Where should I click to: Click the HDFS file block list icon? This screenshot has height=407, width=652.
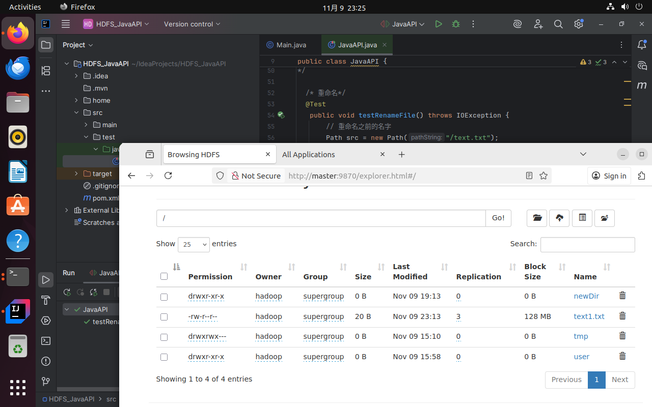(x=582, y=218)
